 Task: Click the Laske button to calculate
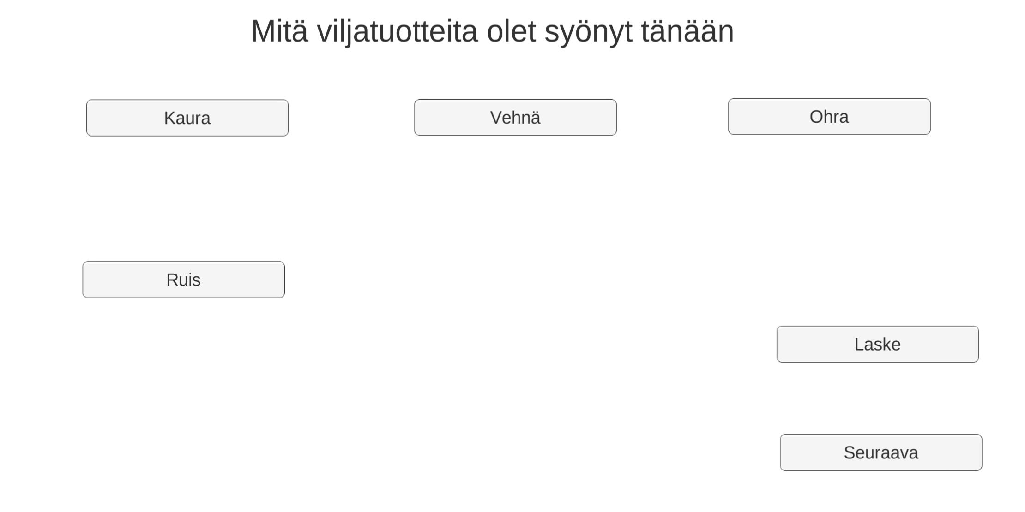878,345
